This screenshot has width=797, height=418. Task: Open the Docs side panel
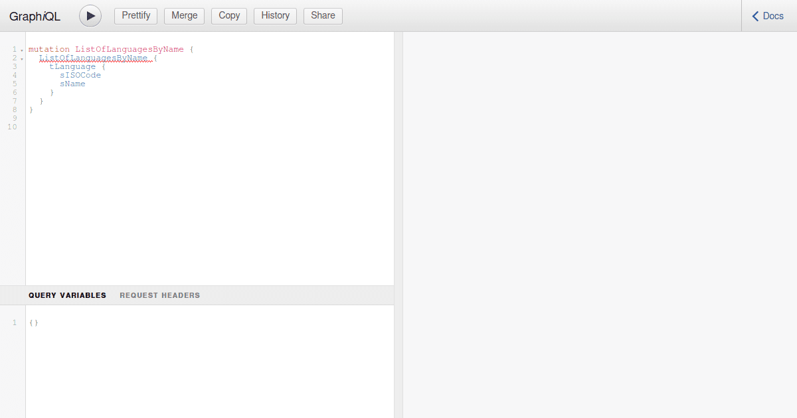(x=769, y=16)
